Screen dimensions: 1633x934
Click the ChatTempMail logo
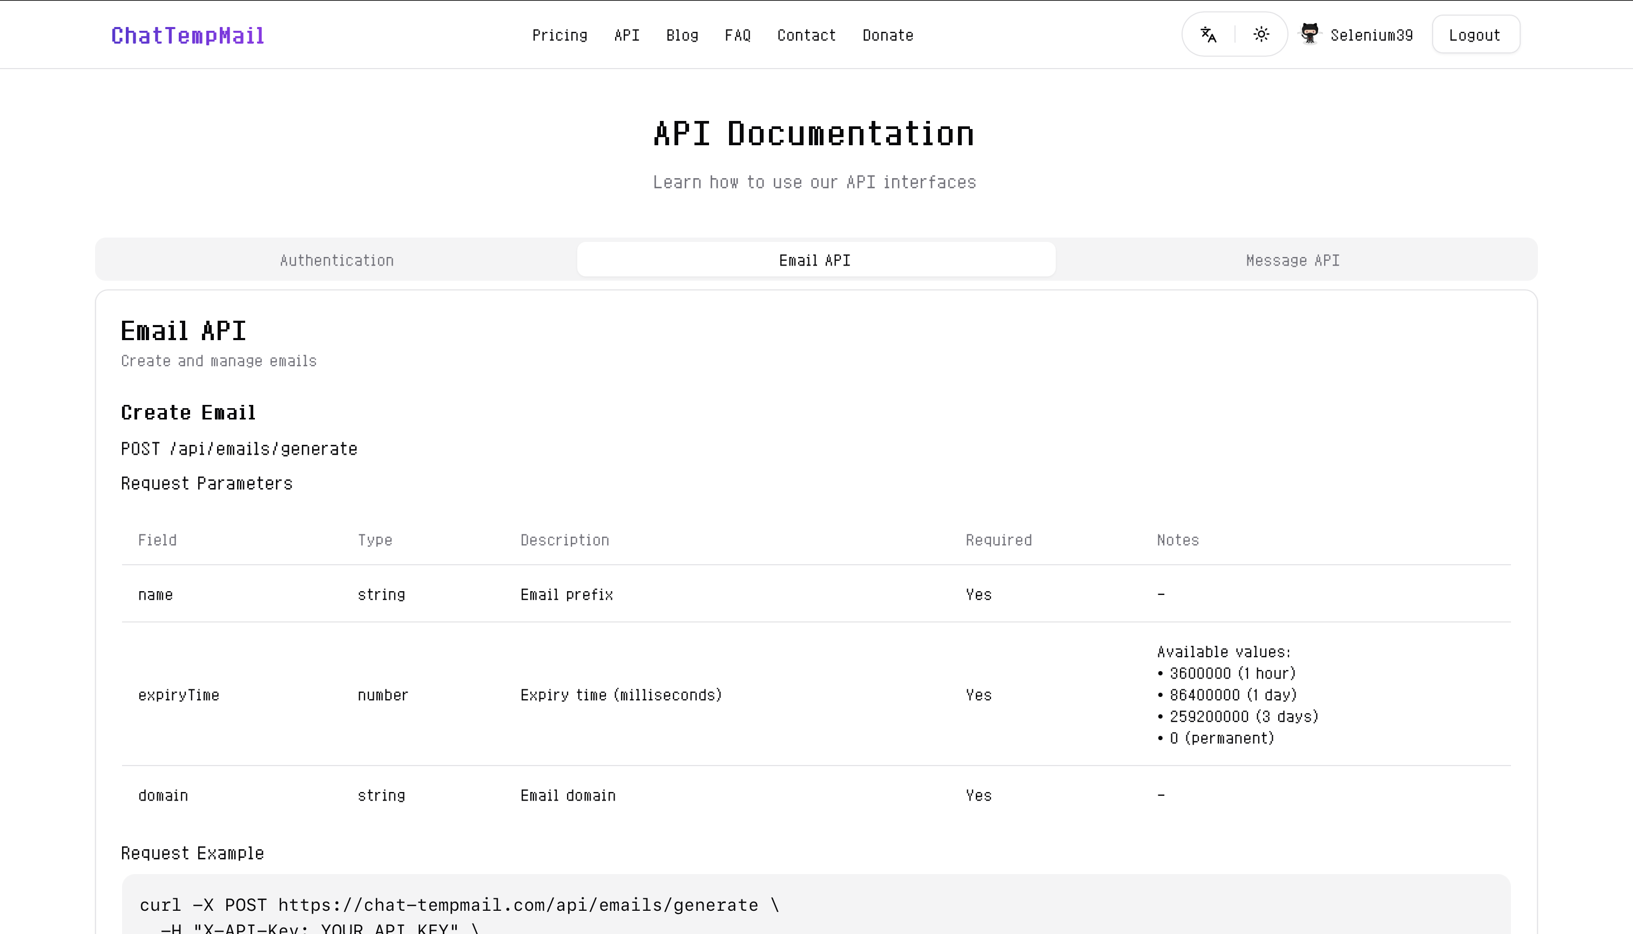[x=187, y=35]
